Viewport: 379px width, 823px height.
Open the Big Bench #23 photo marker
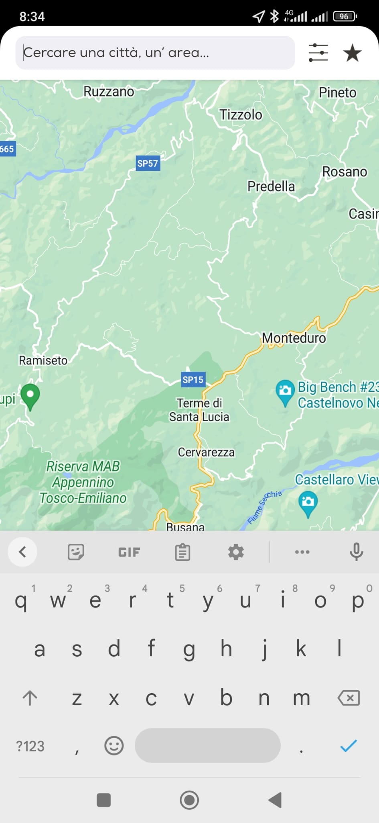[x=285, y=393]
